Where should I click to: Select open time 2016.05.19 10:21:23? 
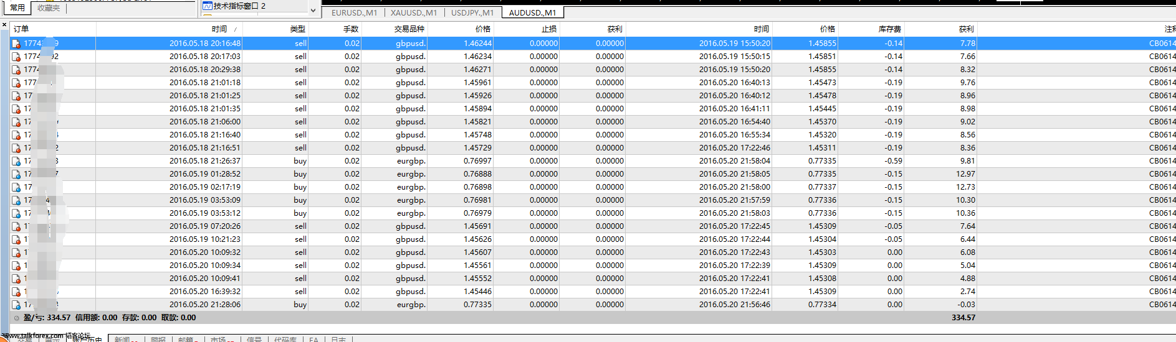tap(205, 239)
